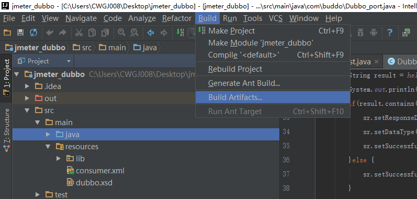Collapse the jmeter_dubbo root node arrow
This screenshot has width=417, height=199.
point(17,74)
